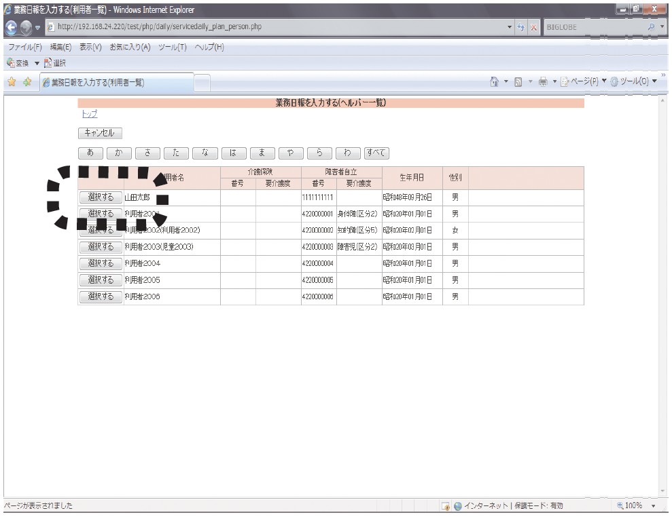Filter names by the な button

coord(205,153)
